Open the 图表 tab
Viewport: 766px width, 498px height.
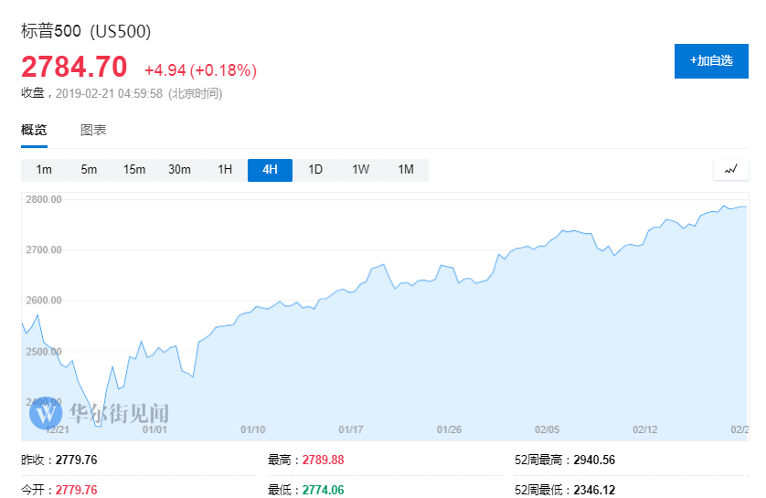tap(93, 130)
